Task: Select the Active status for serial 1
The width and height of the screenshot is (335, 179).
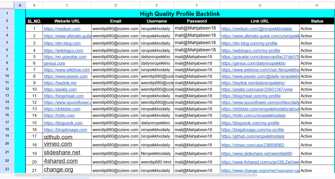Action: point(317,28)
